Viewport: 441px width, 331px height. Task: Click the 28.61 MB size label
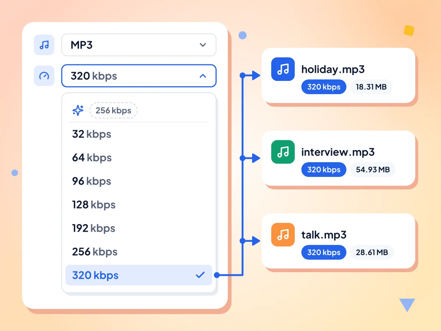[x=372, y=252]
